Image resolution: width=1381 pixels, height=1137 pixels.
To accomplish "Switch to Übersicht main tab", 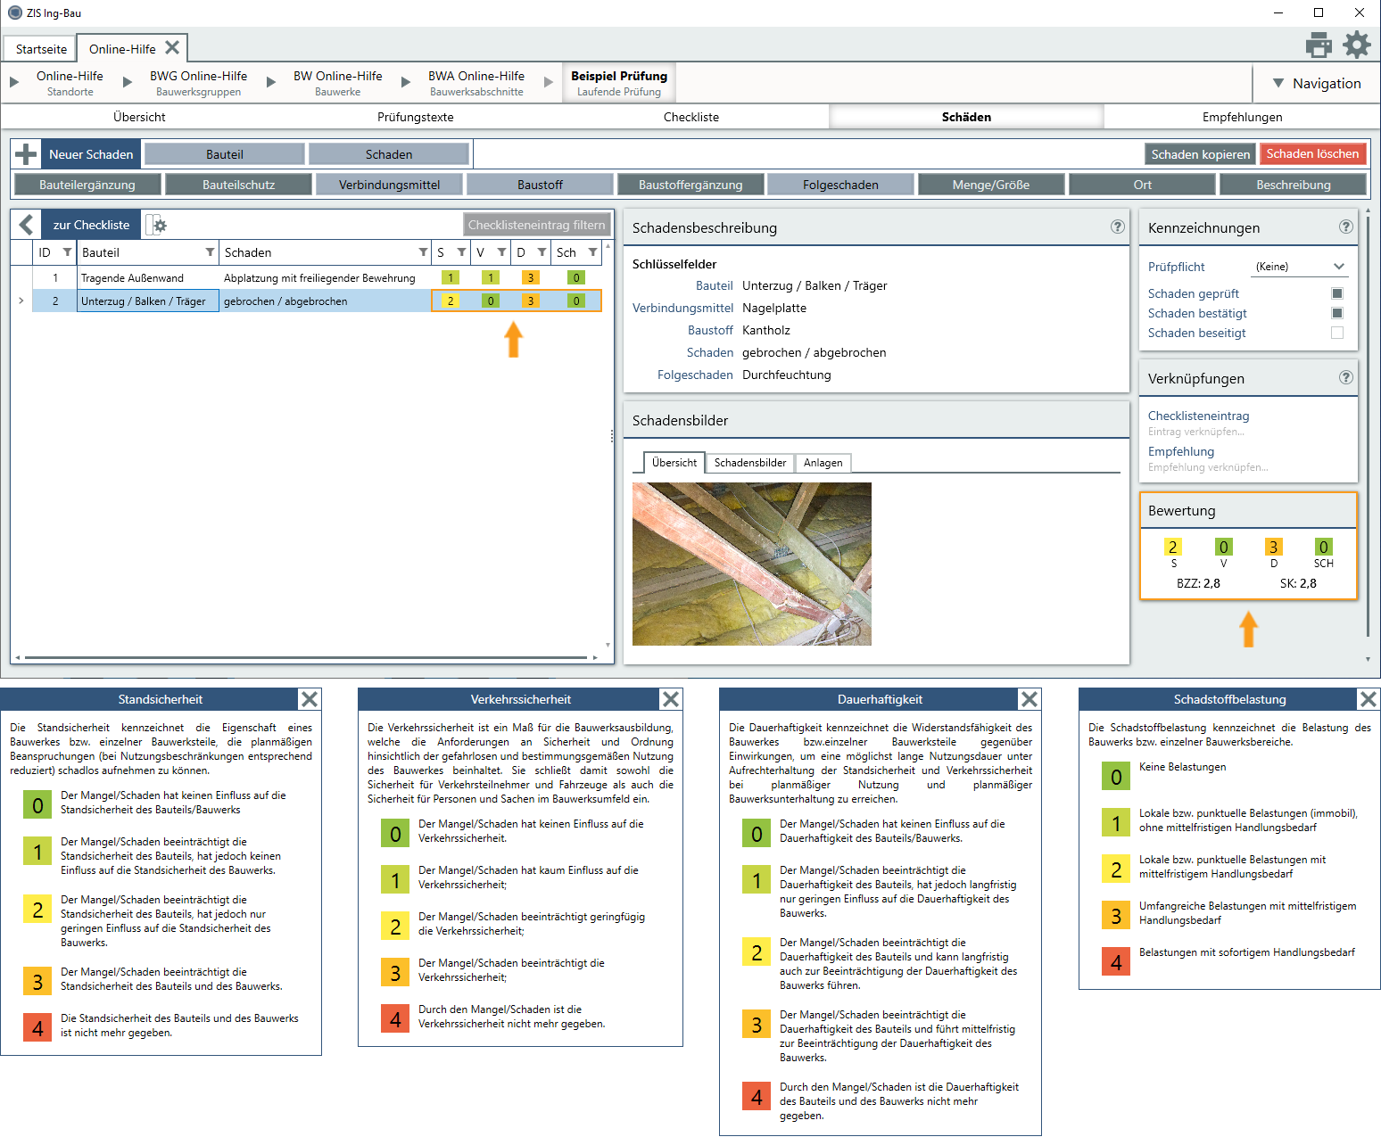I will (x=139, y=117).
